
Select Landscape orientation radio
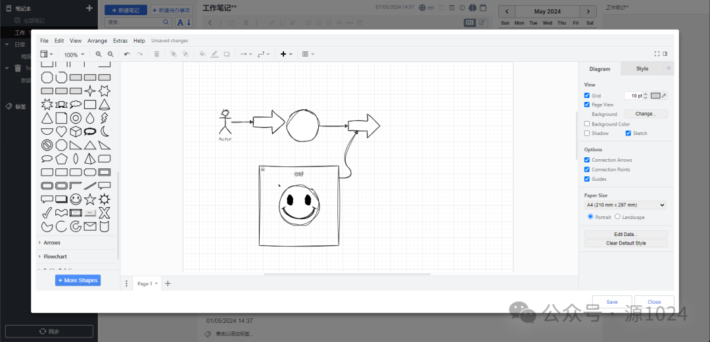pos(617,216)
